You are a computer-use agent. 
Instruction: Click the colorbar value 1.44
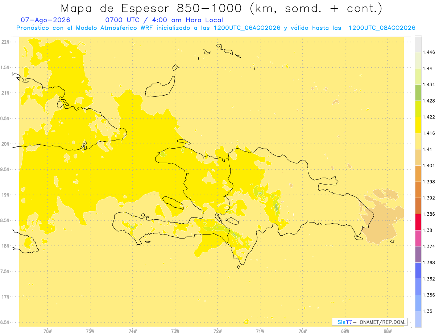(427, 69)
